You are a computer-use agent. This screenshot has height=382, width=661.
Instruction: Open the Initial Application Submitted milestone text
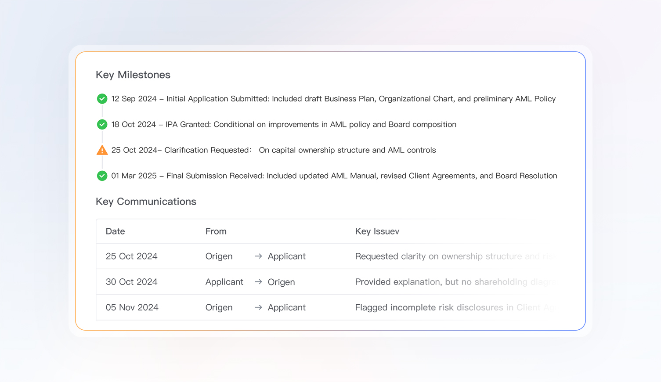333,99
